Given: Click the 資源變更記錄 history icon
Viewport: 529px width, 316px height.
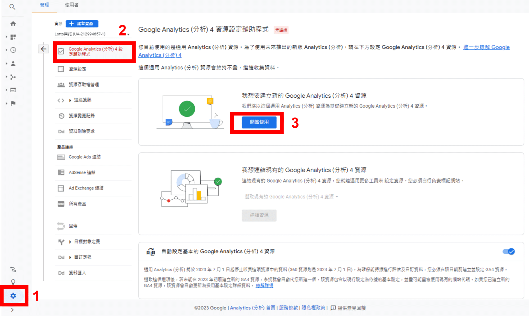Looking at the screenshot, I should pos(61,116).
